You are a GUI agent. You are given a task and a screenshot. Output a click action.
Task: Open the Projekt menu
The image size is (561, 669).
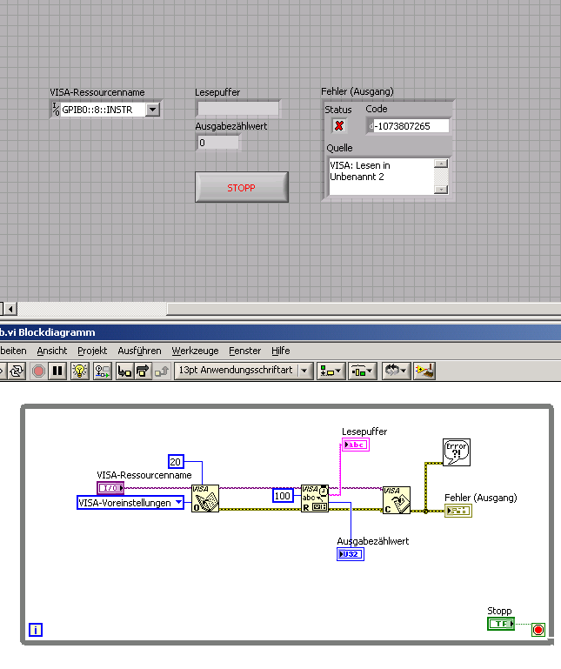pos(92,351)
